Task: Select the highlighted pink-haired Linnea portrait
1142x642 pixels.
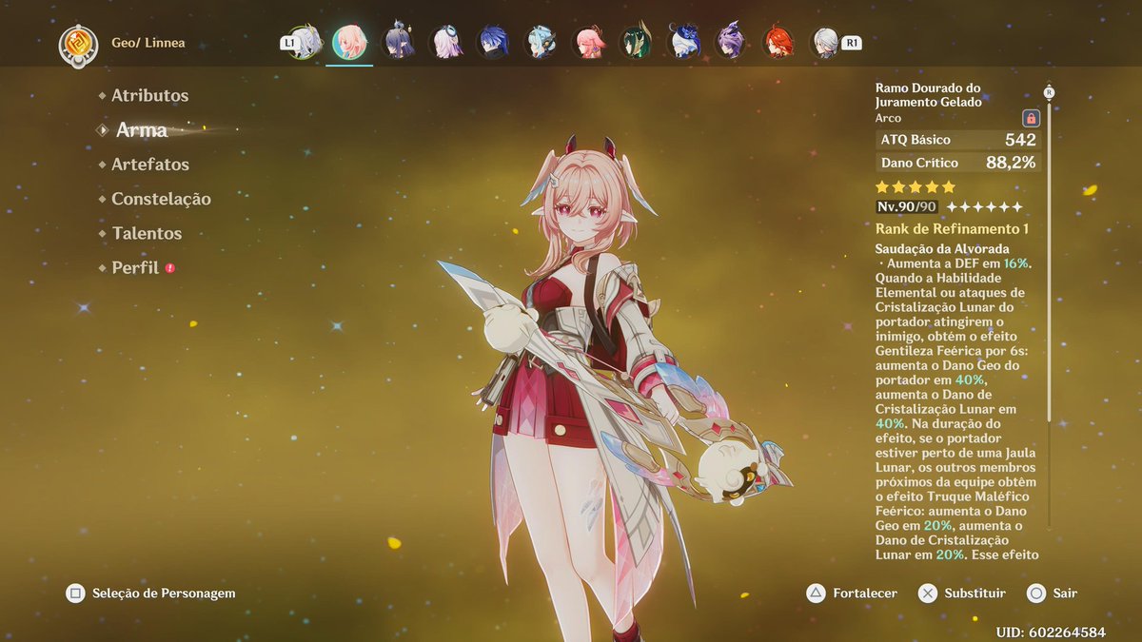Action: (x=349, y=43)
